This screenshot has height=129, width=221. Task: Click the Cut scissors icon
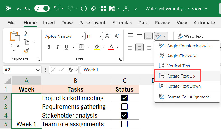(x=26, y=34)
